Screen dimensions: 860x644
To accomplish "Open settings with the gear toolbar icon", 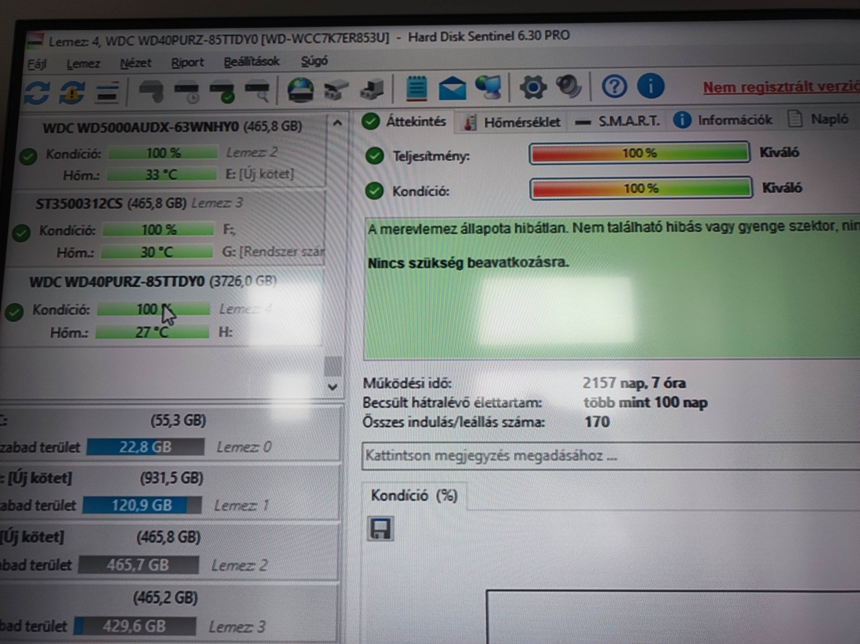I will (x=533, y=87).
